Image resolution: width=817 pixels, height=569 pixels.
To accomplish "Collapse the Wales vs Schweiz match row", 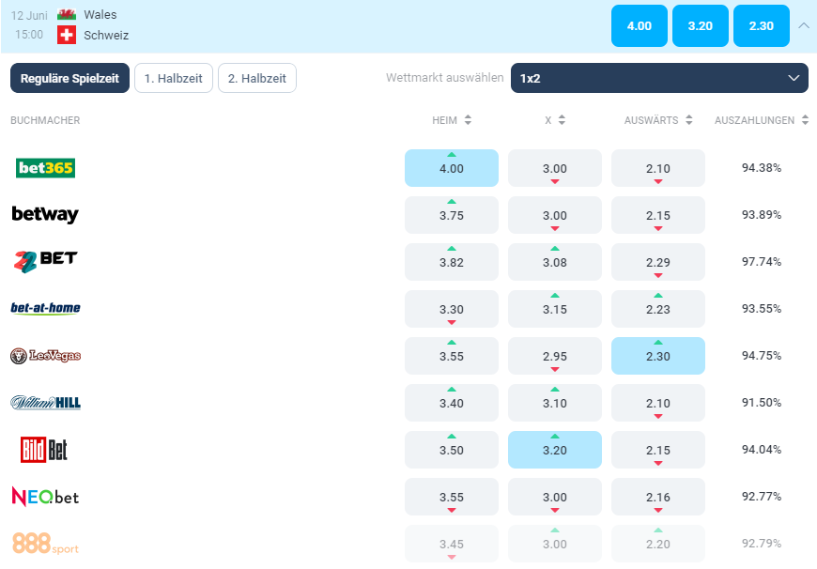I will tap(803, 26).
